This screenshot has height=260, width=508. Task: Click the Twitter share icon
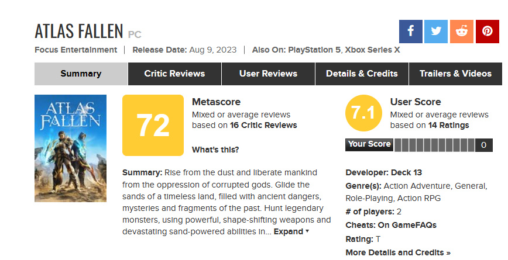click(x=436, y=32)
